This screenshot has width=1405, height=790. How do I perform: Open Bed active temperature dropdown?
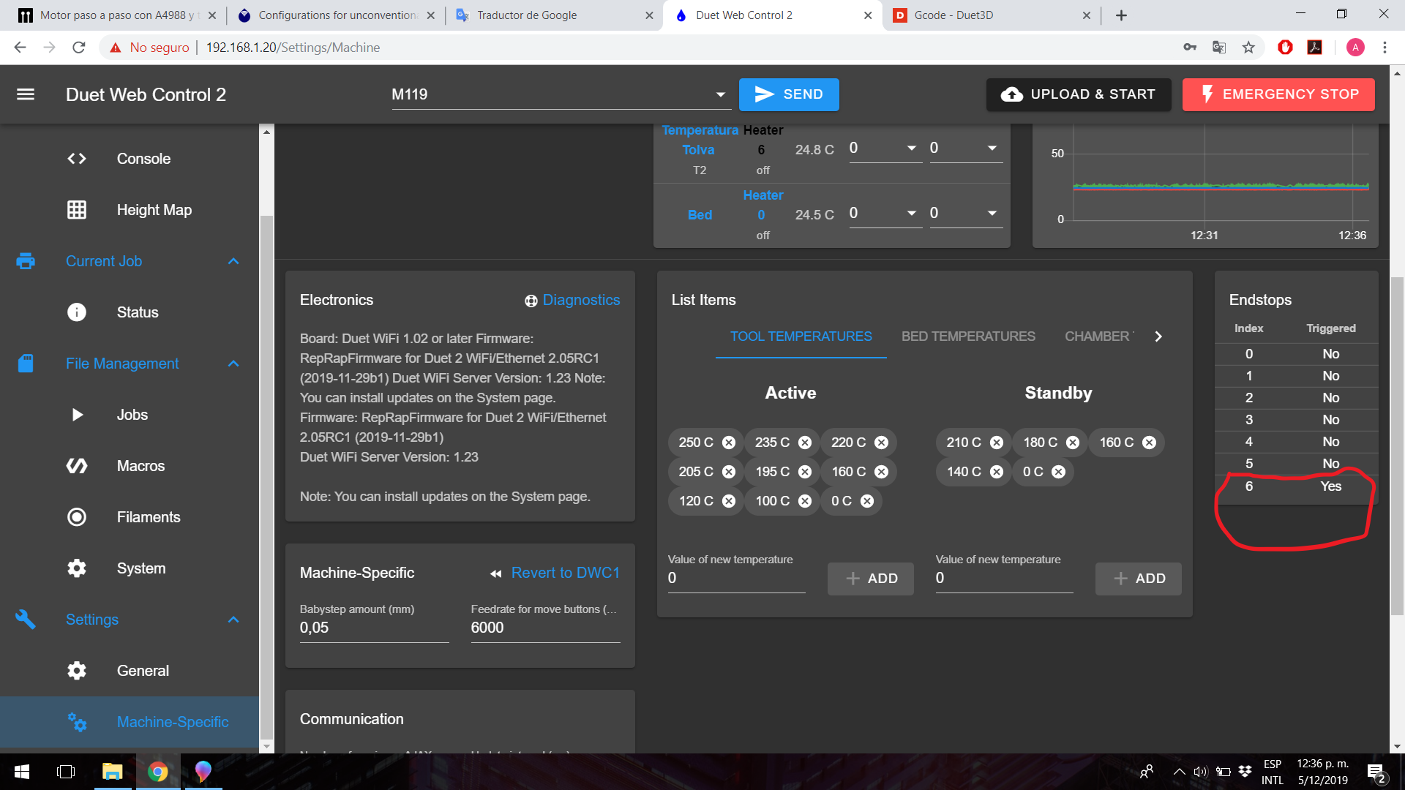pos(912,214)
